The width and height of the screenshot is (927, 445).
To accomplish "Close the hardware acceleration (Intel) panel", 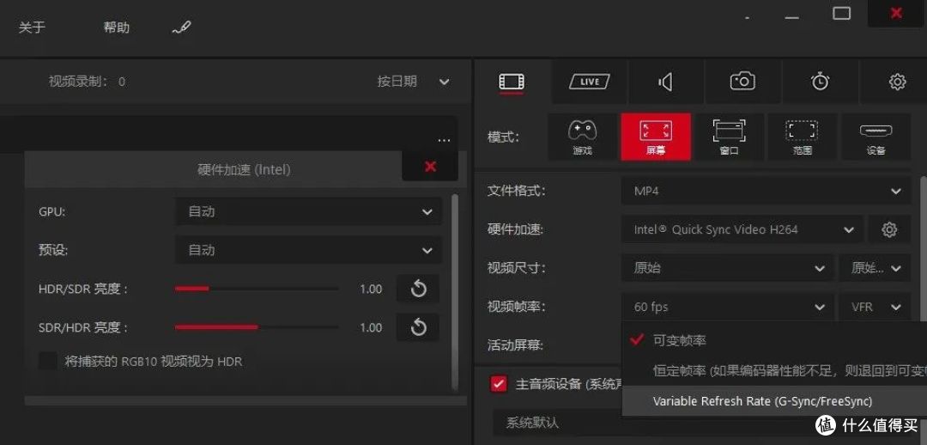I will point(430,167).
